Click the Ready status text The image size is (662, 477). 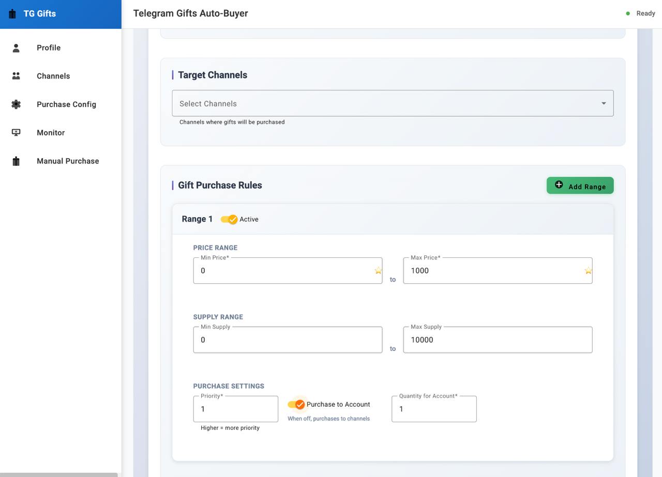coord(646,13)
